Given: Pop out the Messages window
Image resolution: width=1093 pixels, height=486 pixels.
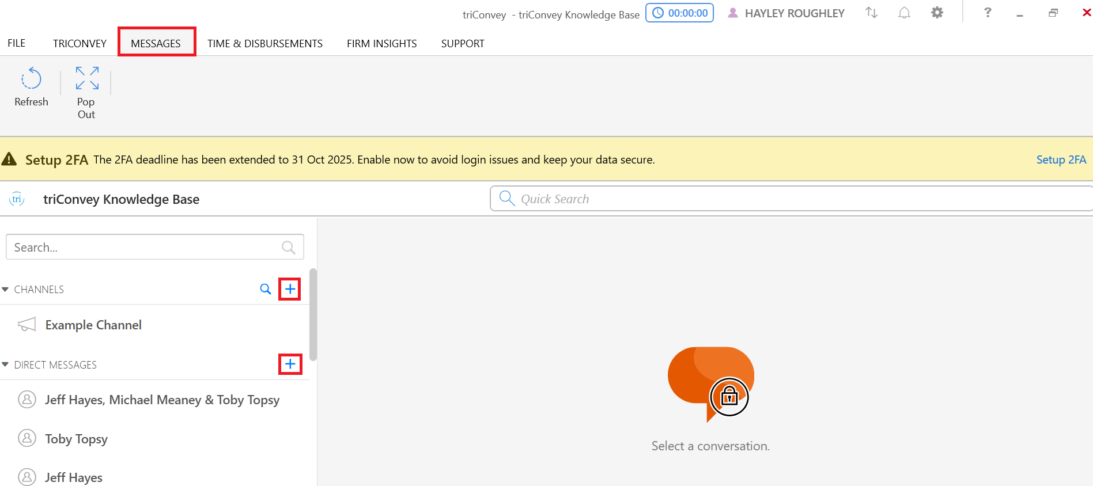Looking at the screenshot, I should tap(87, 92).
